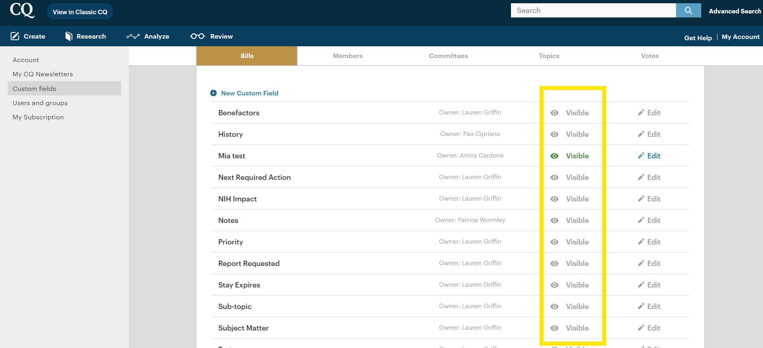Viewport: 763px width, 348px height.
Task: Click the pencil icon in History row
Action: coord(641,134)
